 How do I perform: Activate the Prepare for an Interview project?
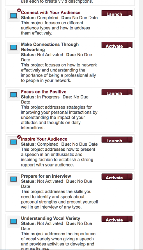point(115,177)
